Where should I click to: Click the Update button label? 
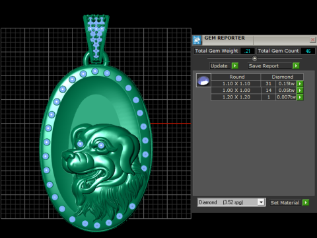coord(219,66)
